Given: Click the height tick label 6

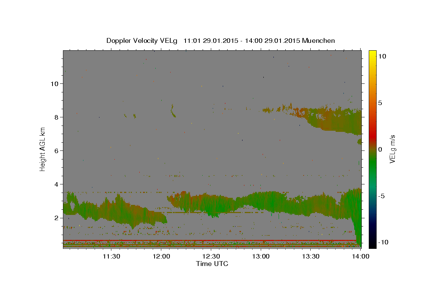Looking at the screenshot, I should (57, 150).
